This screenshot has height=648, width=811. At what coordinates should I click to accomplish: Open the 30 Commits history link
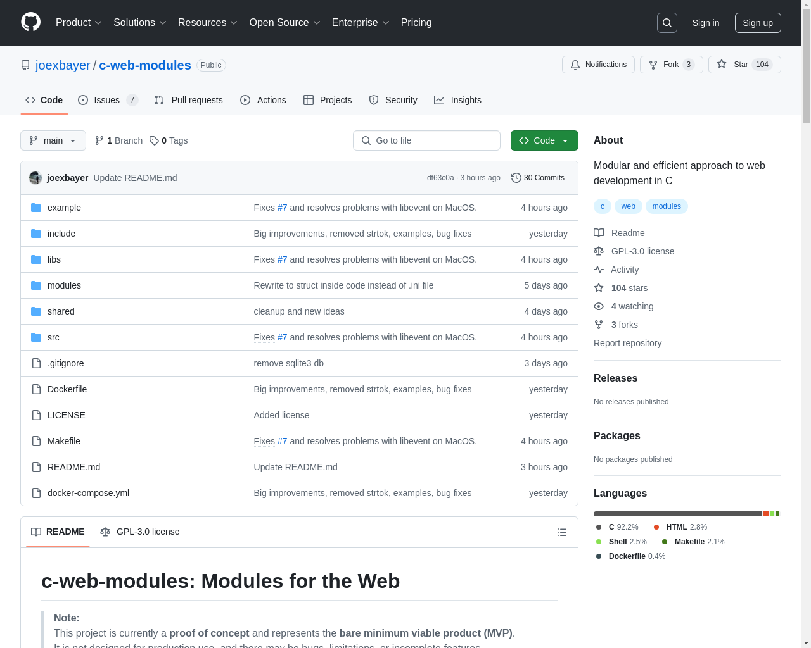click(538, 178)
